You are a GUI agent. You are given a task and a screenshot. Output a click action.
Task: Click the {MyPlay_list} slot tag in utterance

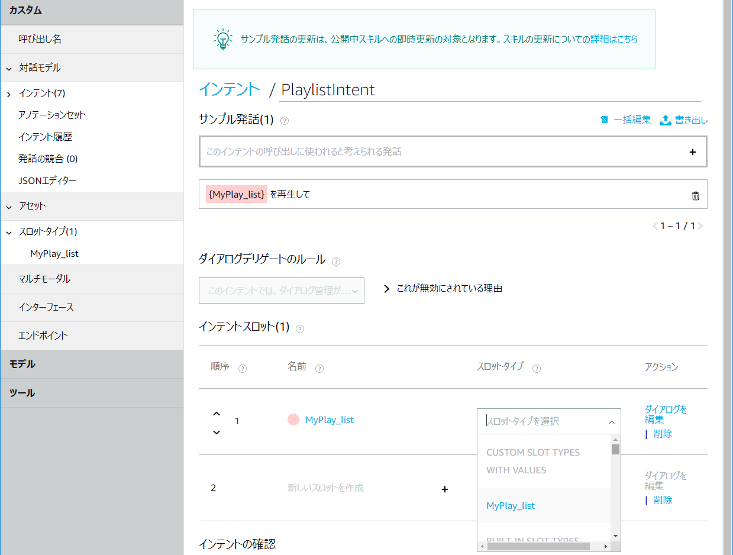(237, 194)
